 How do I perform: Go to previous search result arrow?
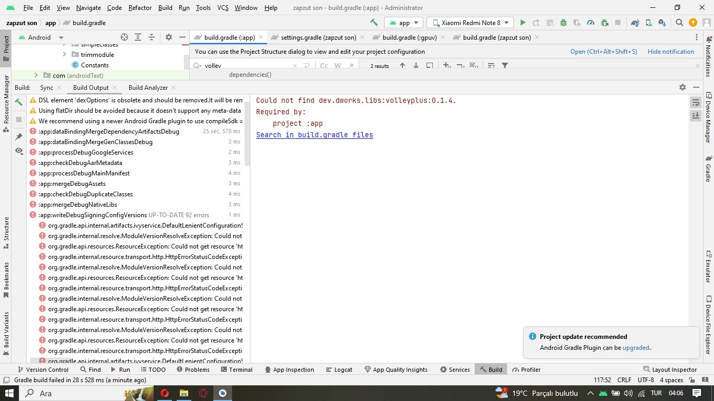coord(402,66)
